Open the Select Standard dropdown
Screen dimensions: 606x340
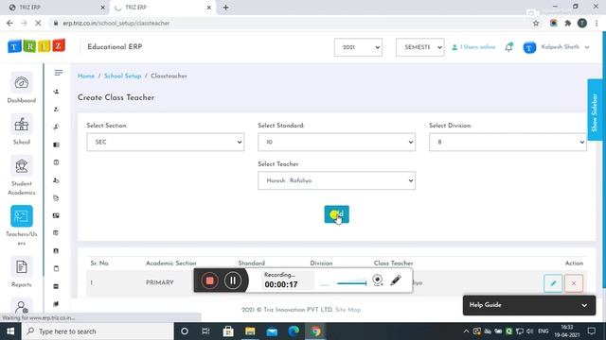pos(337,142)
